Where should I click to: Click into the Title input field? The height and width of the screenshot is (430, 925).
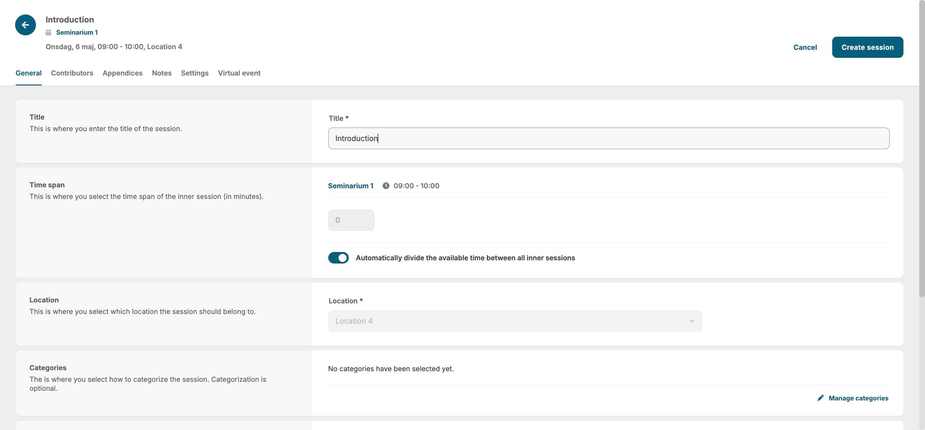tap(608, 138)
